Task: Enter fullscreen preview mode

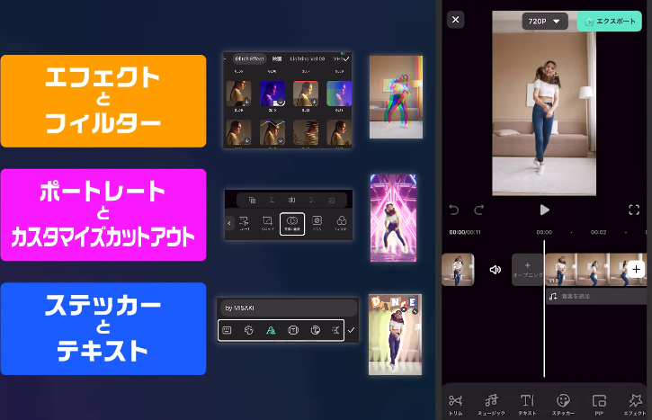Action: [634, 210]
